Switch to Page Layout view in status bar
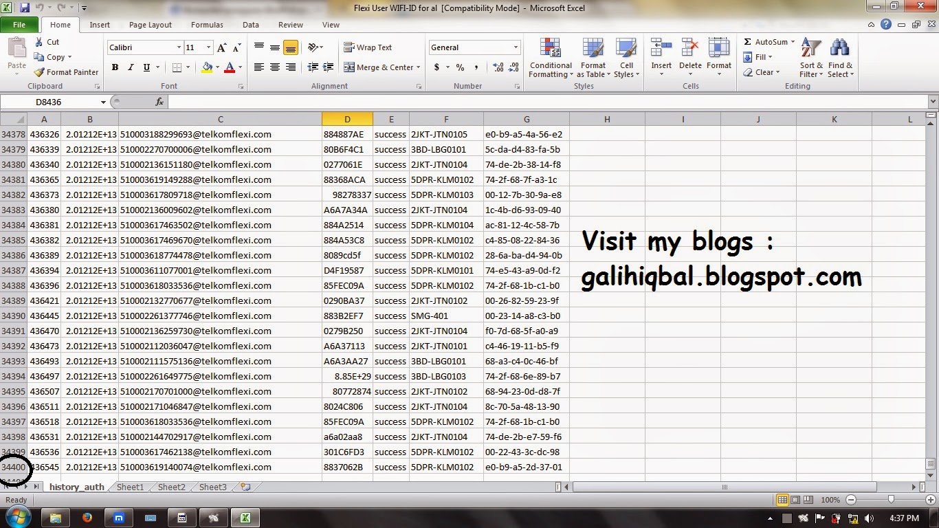The width and height of the screenshot is (939, 528). tap(795, 500)
